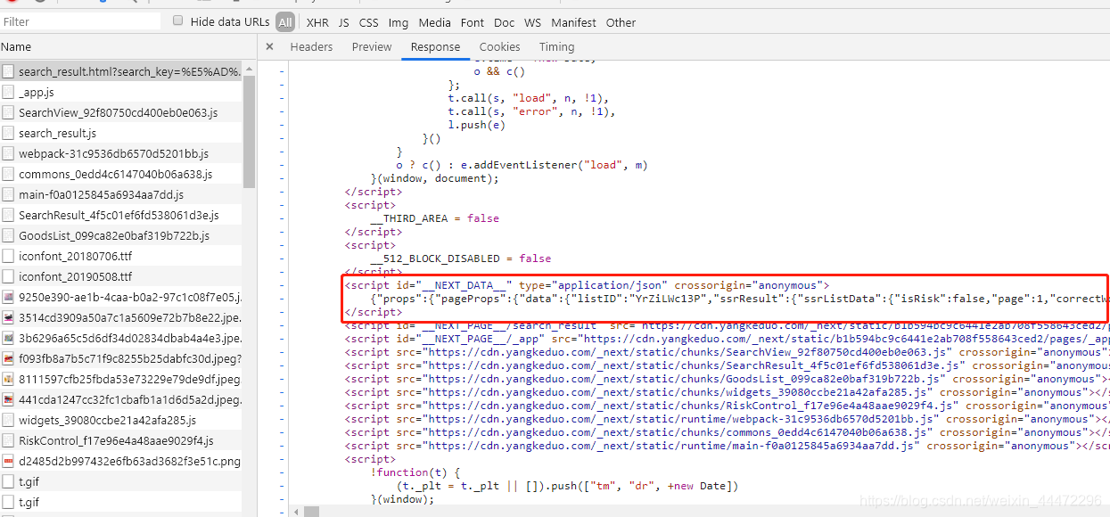Click thumbnail icon of 3514cd3909a50a7c1a5609e72b7b8e22 image
The width and height of the screenshot is (1110, 517).
click(x=8, y=317)
